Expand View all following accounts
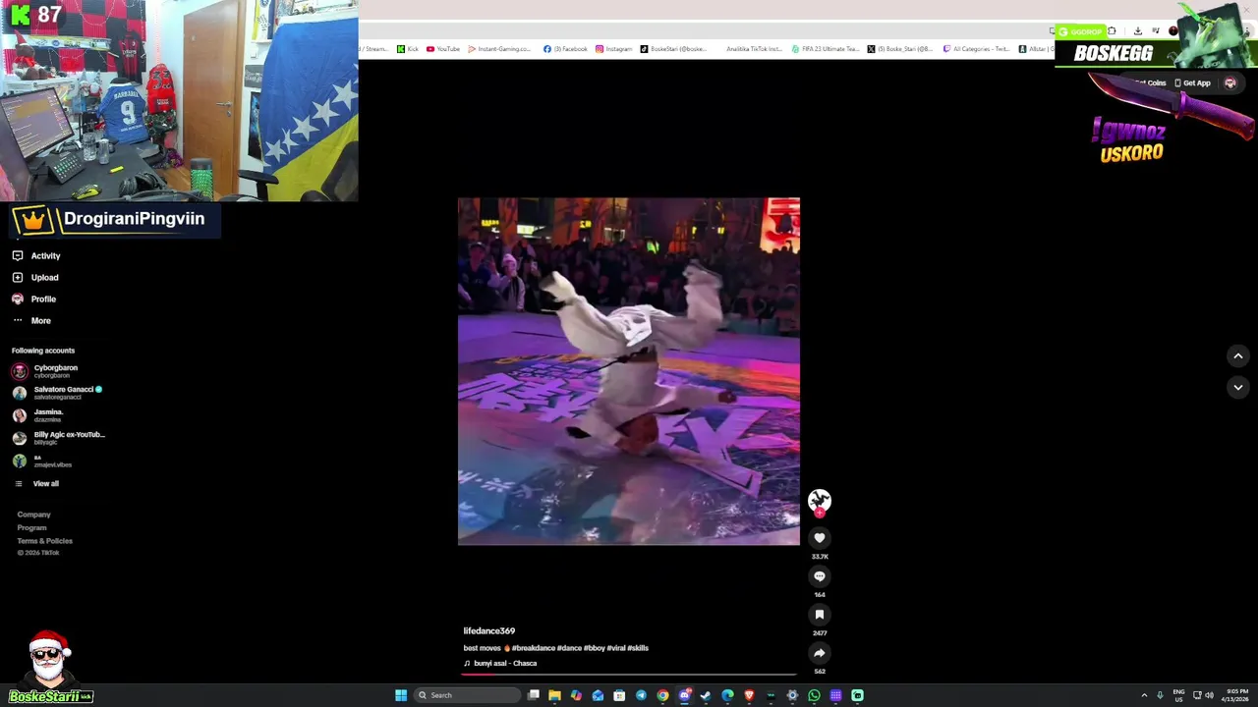1258x707 pixels. coord(37,483)
